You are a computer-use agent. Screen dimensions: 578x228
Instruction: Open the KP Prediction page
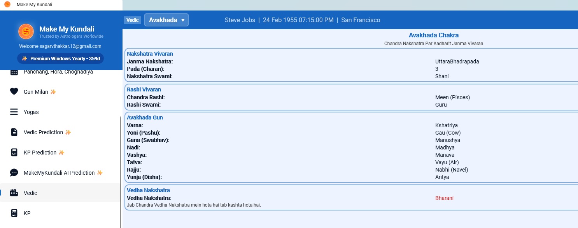pos(60,153)
